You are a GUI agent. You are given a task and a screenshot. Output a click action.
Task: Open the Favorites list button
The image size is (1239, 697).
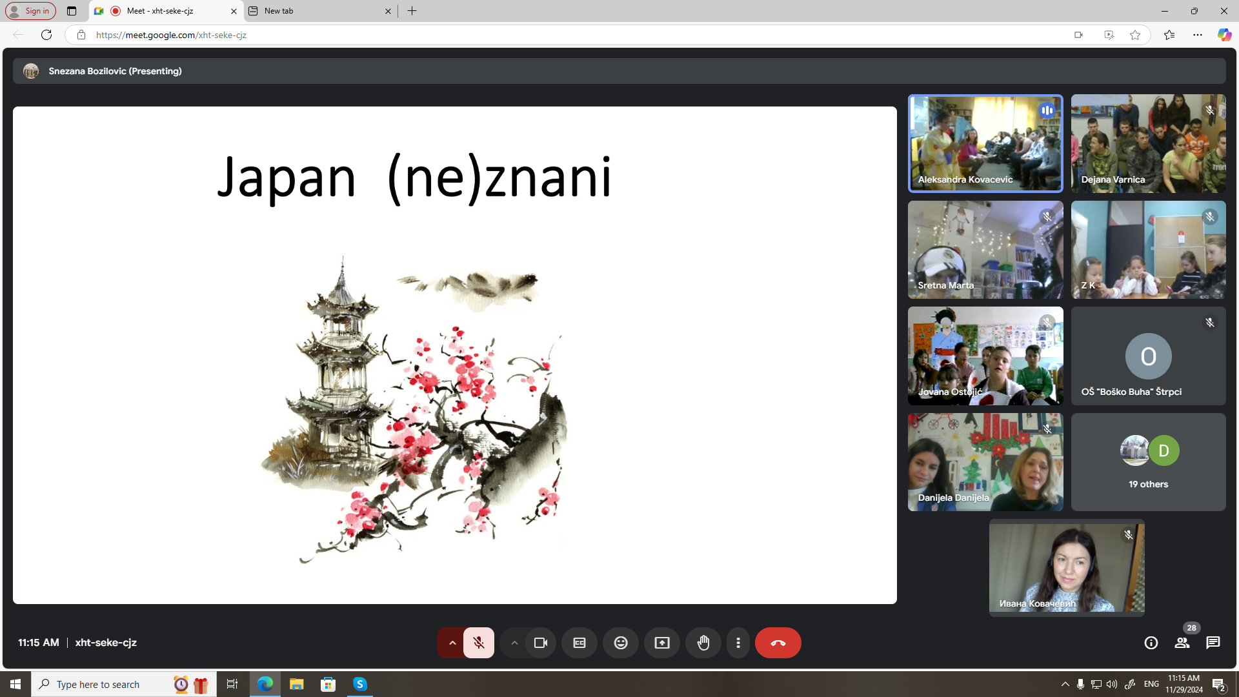(1169, 35)
